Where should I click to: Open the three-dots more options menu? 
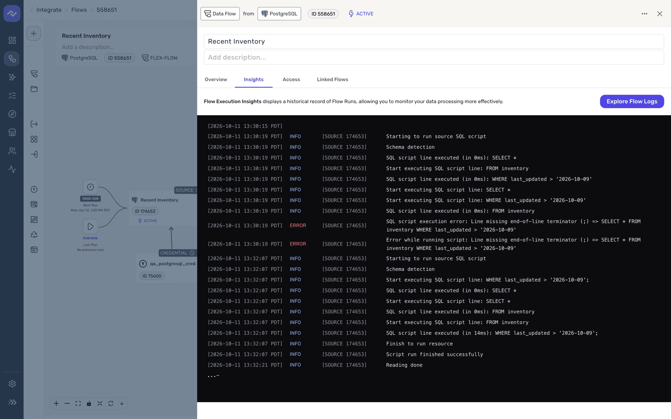click(x=645, y=14)
